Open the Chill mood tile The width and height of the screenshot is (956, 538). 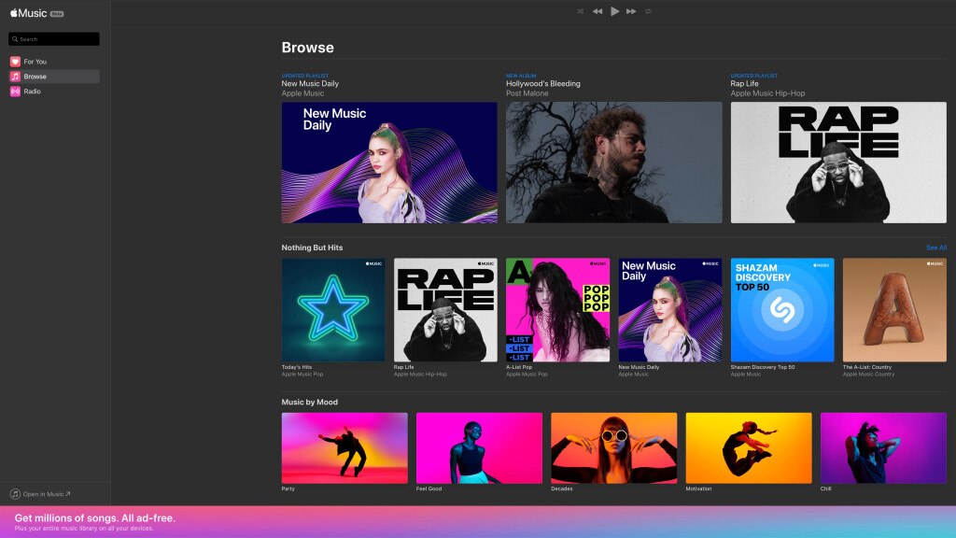(x=883, y=447)
